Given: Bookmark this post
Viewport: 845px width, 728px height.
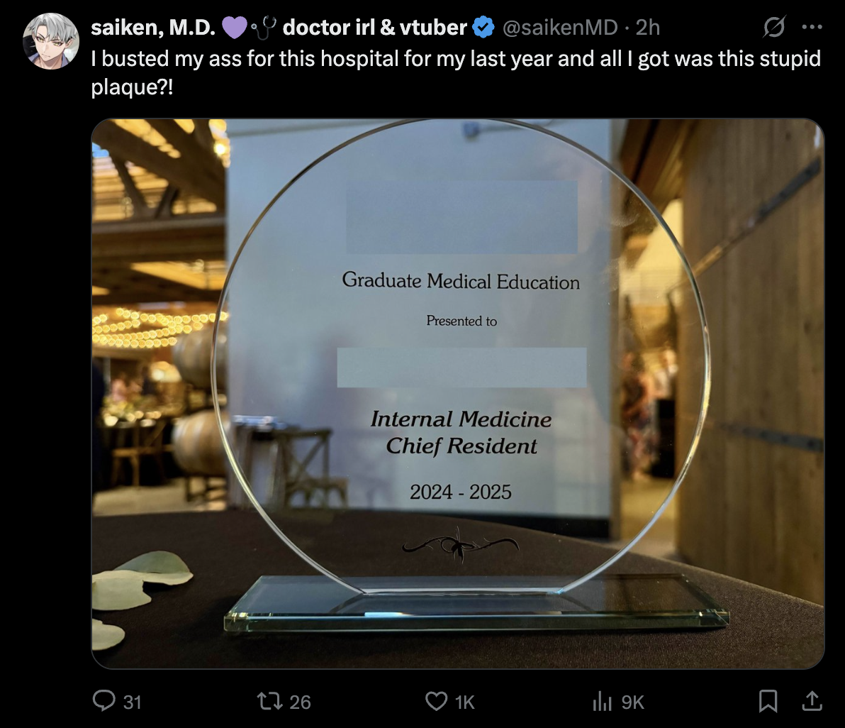Looking at the screenshot, I should point(768,701).
